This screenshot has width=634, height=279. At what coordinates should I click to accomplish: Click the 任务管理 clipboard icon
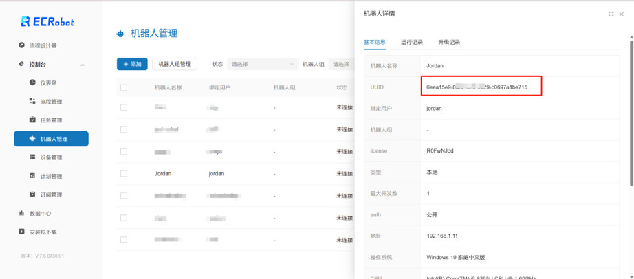click(x=32, y=120)
